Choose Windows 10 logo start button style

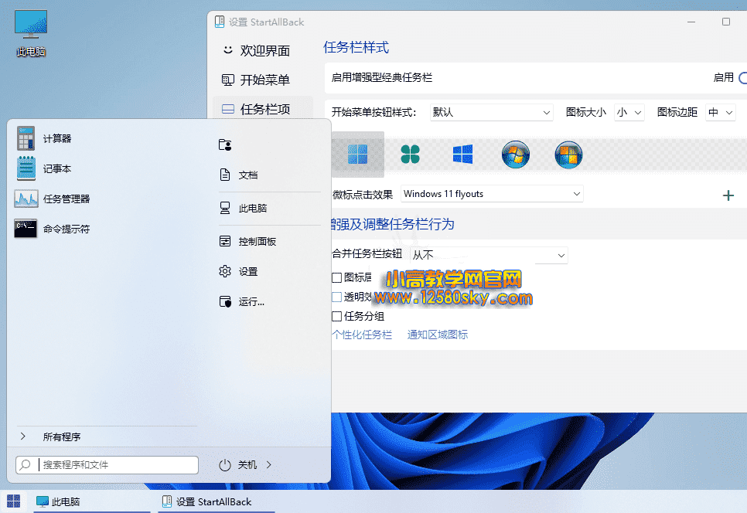click(x=462, y=155)
